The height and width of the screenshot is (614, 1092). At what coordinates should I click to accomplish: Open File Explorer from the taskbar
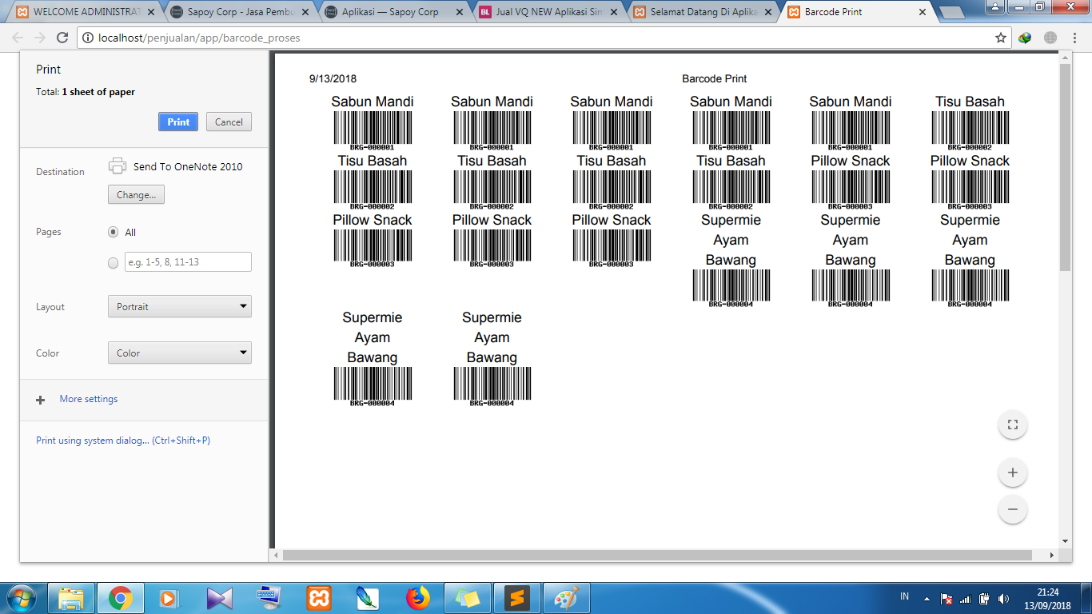click(x=72, y=598)
